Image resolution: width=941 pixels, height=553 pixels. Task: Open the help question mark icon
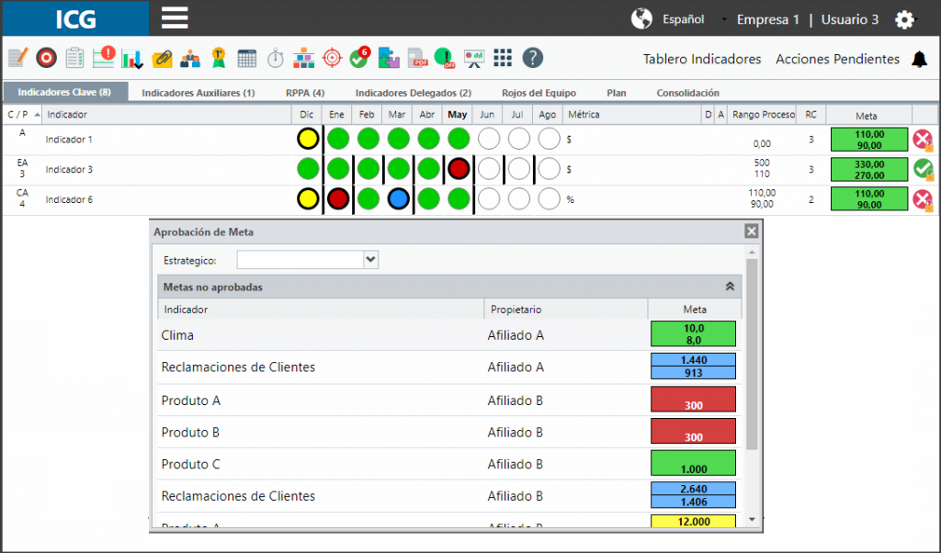532,58
